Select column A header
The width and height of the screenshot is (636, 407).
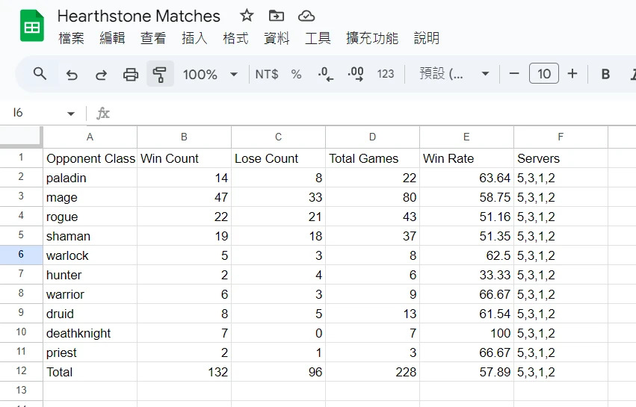point(90,137)
